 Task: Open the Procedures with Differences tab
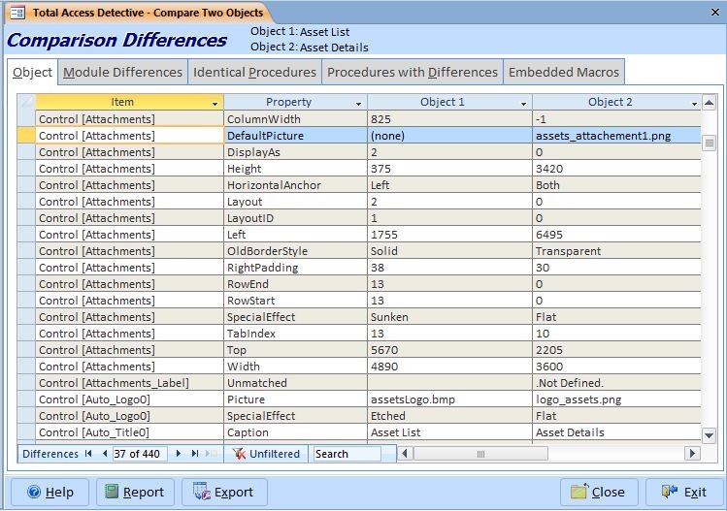click(x=412, y=72)
